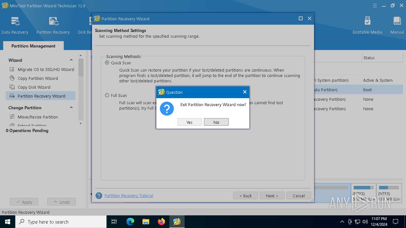This screenshot has height=228, width=406.
Task: Open File Explorer from the taskbar
Action: pyautogui.click(x=146, y=222)
